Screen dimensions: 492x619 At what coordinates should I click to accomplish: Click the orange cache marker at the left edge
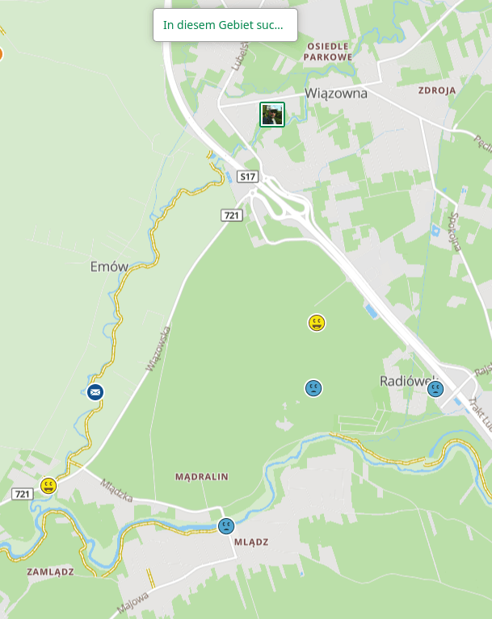1,54
